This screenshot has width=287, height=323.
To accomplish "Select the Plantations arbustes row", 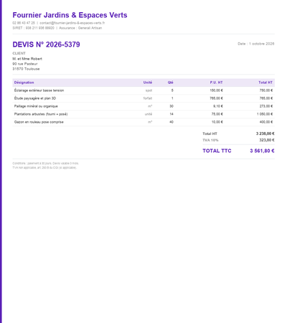I will pyautogui.click(x=143, y=114).
